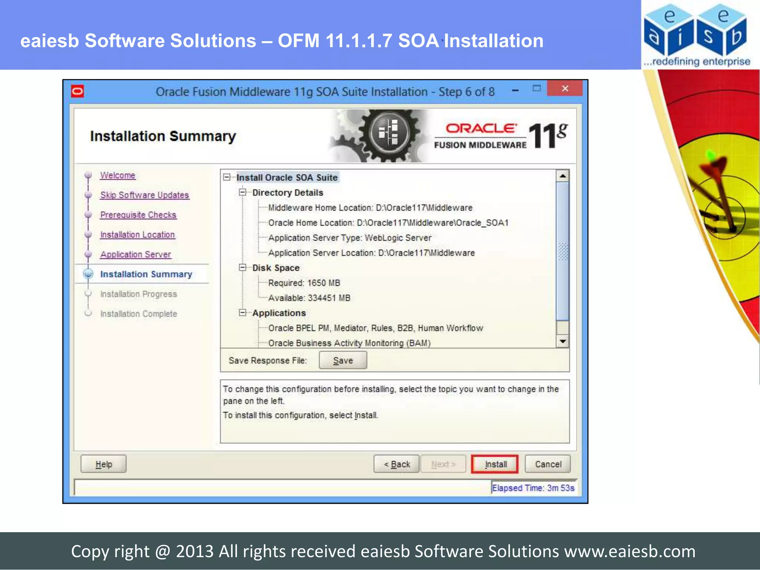Click the Welcome step bullet icon
The image size is (760, 570).
pos(88,175)
